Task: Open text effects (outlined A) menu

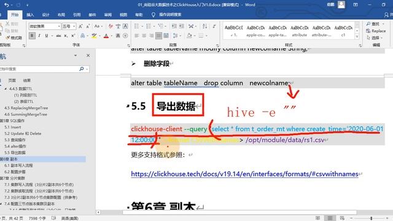Action: (82, 36)
